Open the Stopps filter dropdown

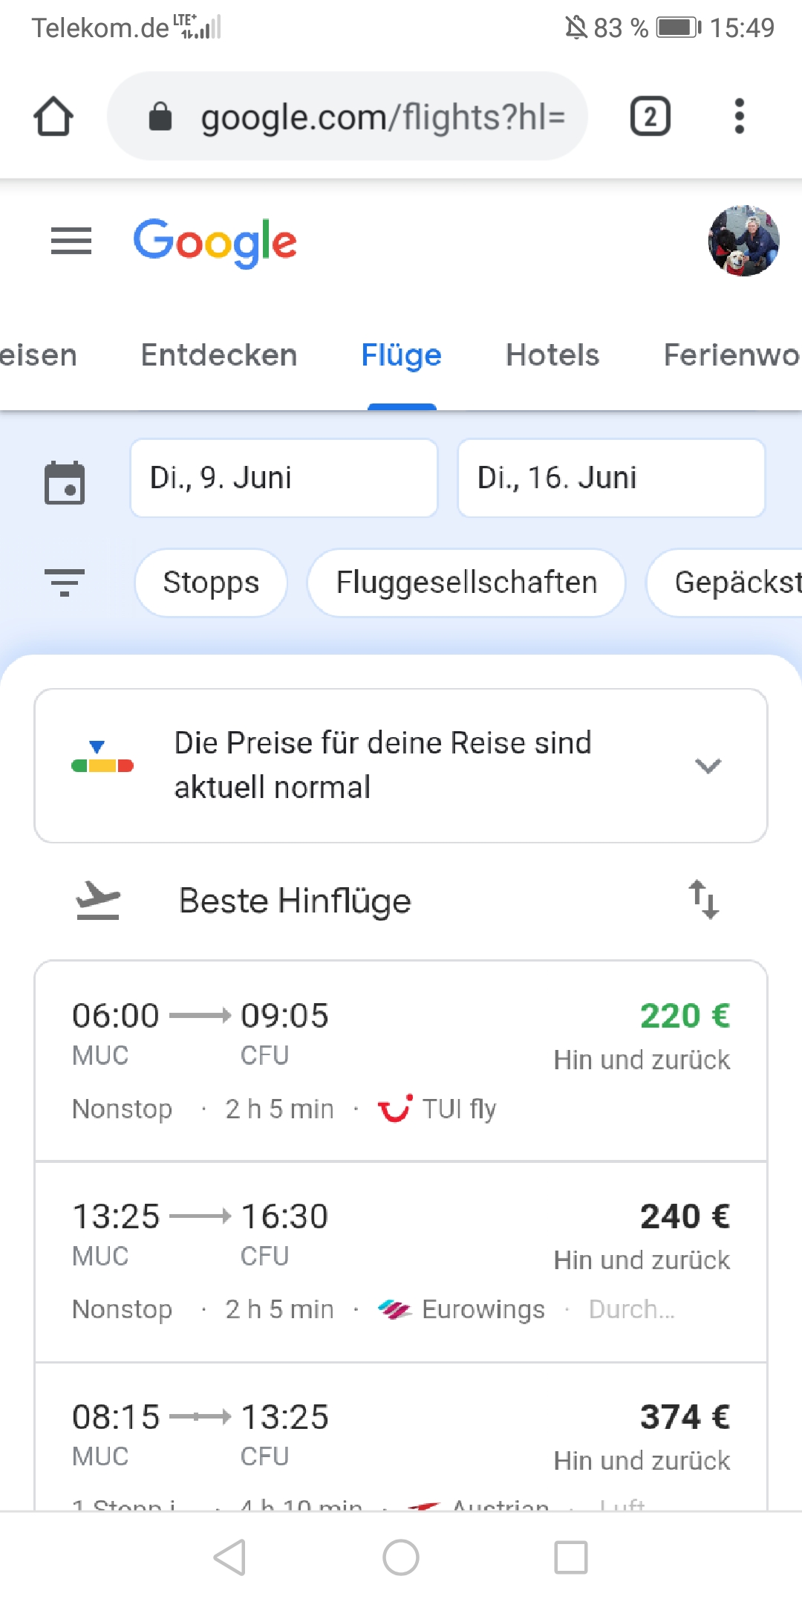click(211, 583)
